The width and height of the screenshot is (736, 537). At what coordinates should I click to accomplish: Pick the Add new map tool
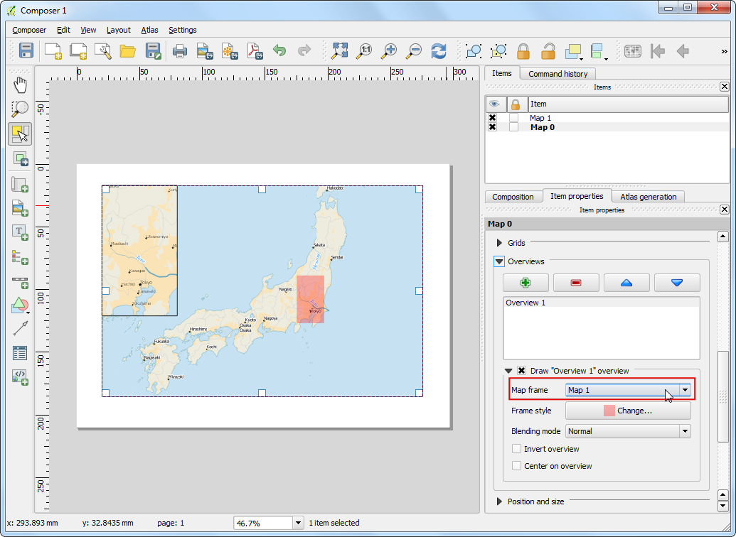pyautogui.click(x=20, y=184)
